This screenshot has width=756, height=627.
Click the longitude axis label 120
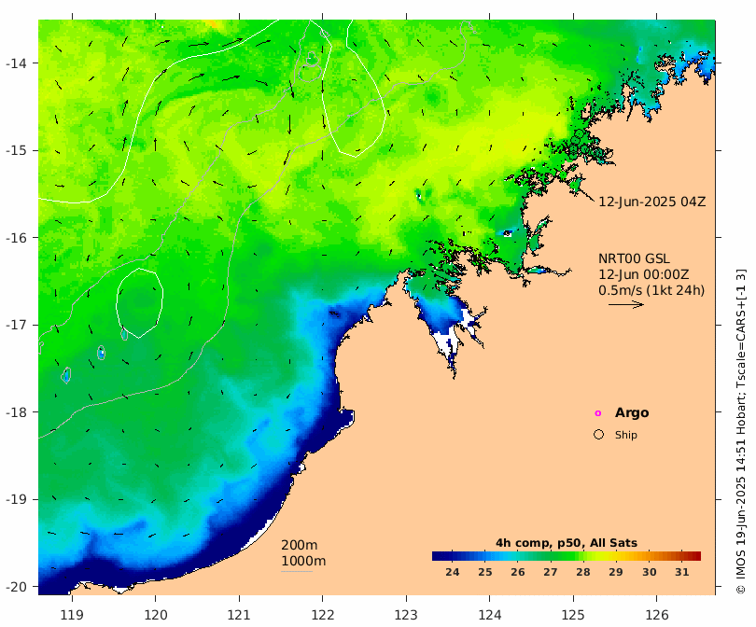[156, 615]
